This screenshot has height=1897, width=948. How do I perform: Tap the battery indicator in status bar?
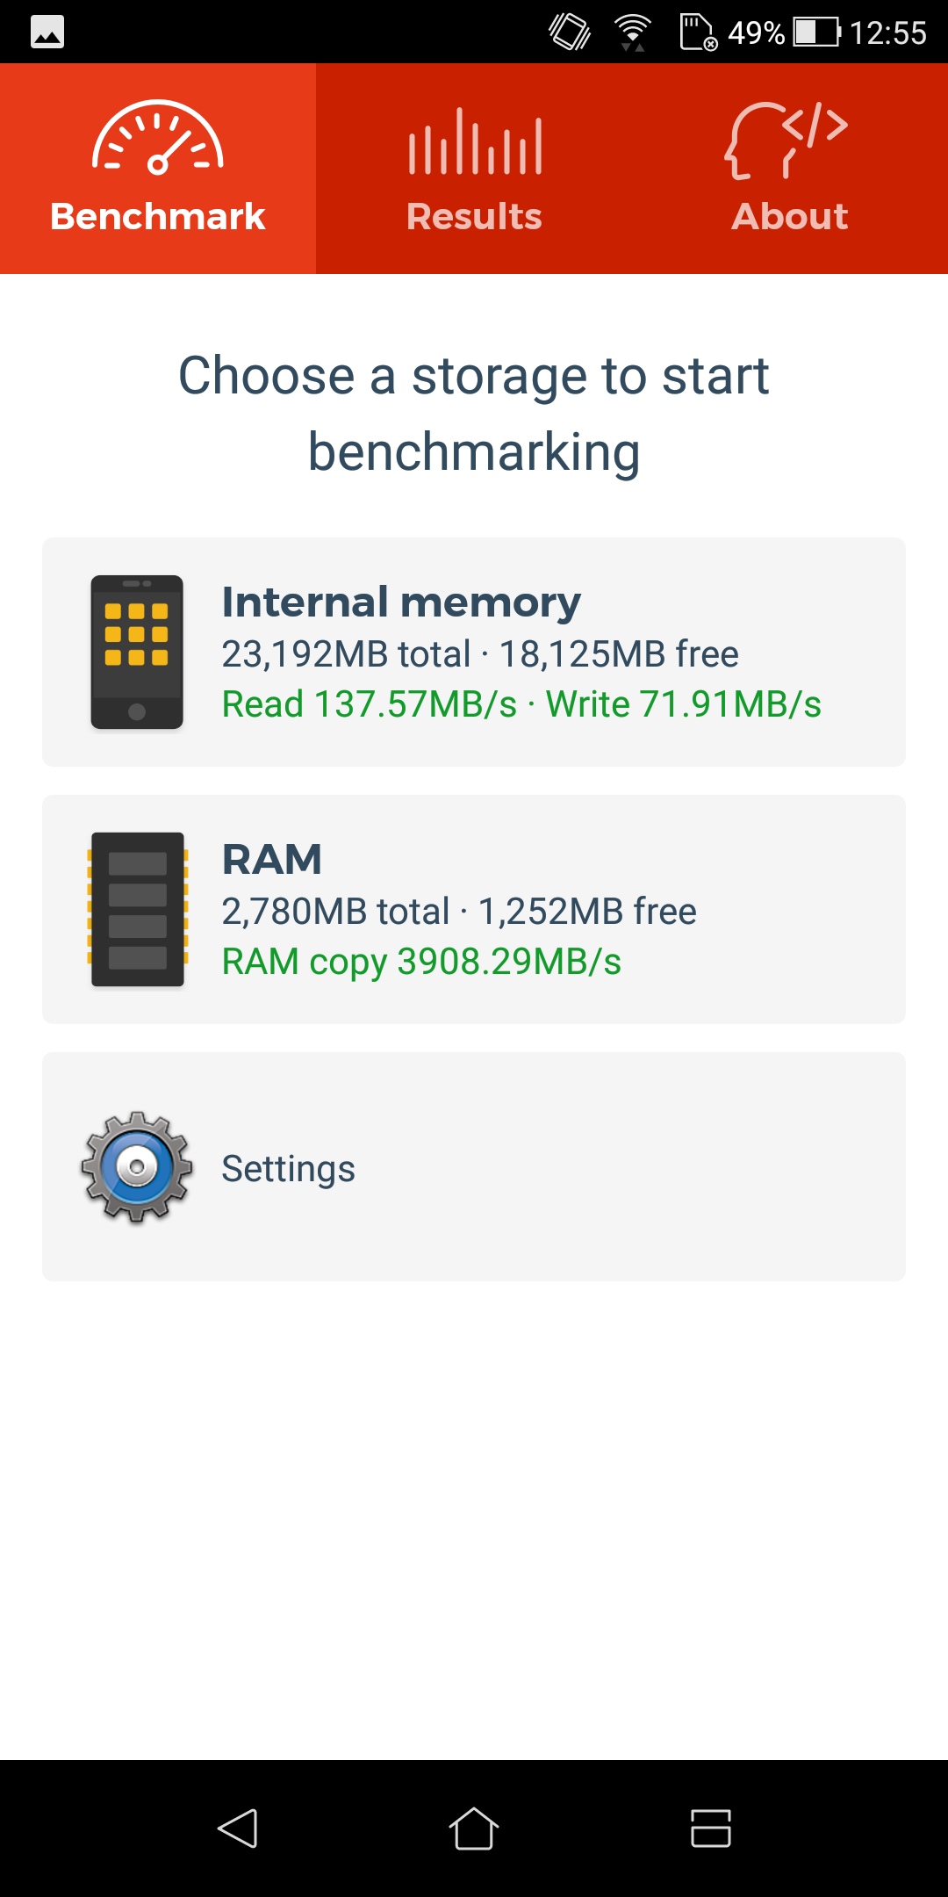(x=816, y=32)
